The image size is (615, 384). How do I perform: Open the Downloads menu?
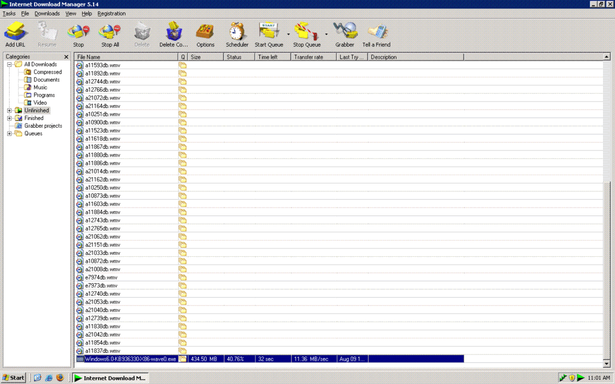point(47,13)
